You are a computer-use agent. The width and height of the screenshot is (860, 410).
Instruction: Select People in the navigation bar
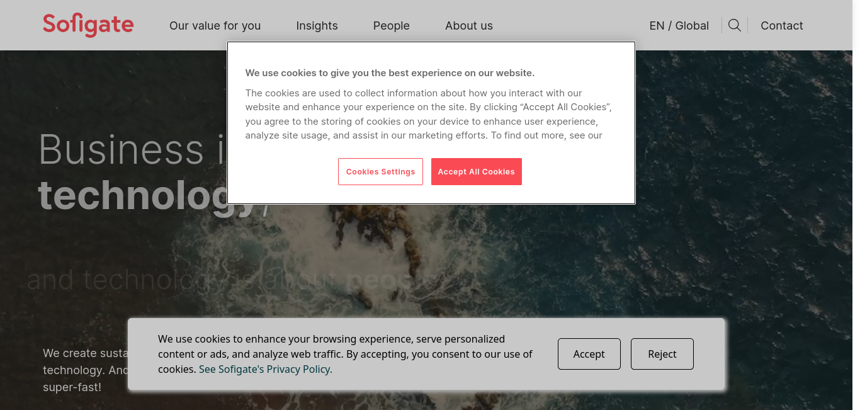[391, 26]
